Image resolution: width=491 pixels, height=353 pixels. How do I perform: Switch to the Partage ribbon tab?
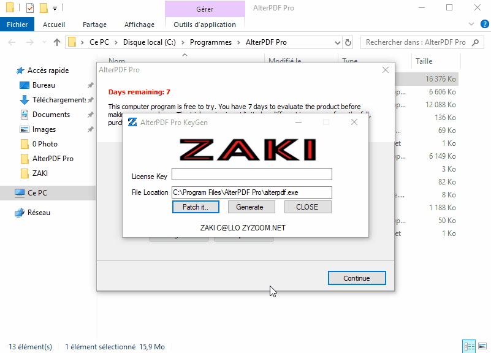tap(94, 25)
